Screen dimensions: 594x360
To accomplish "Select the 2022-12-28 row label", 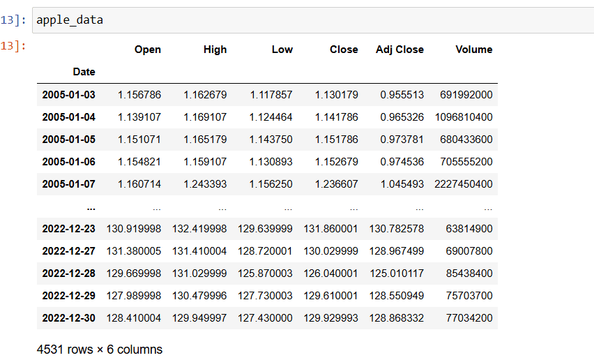I will pos(68,273).
